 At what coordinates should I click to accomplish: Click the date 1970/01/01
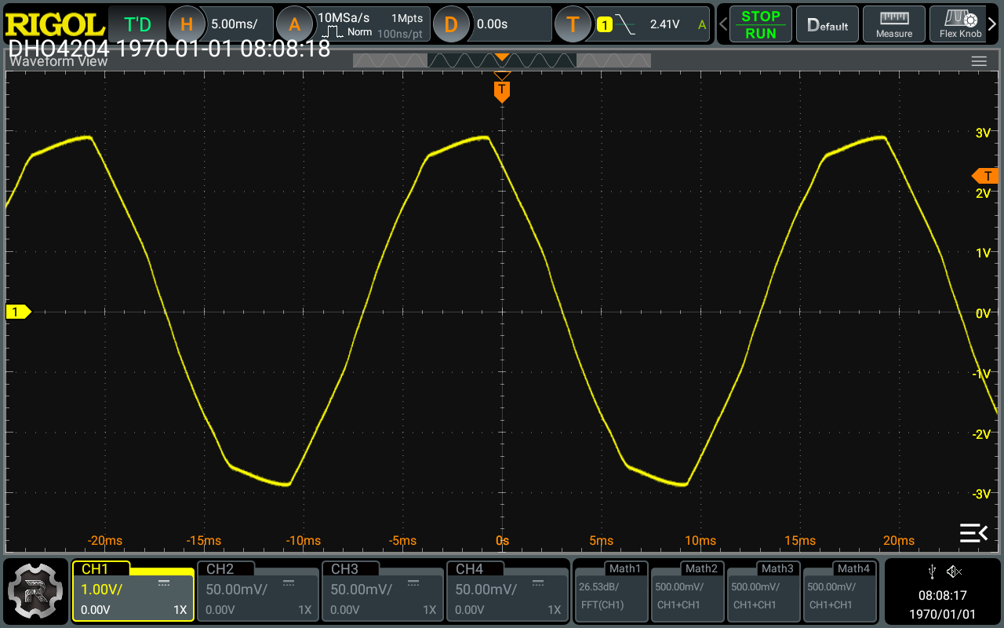coord(942,614)
